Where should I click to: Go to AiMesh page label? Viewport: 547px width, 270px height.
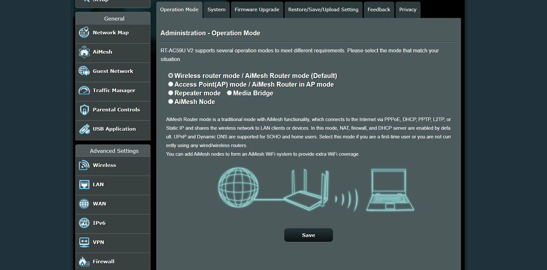click(103, 52)
